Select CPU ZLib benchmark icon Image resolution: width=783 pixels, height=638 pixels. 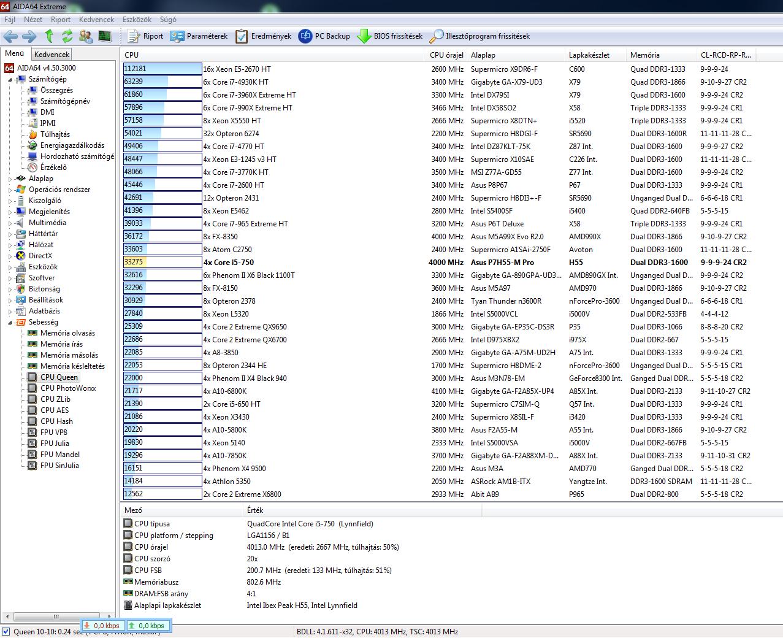coord(32,399)
